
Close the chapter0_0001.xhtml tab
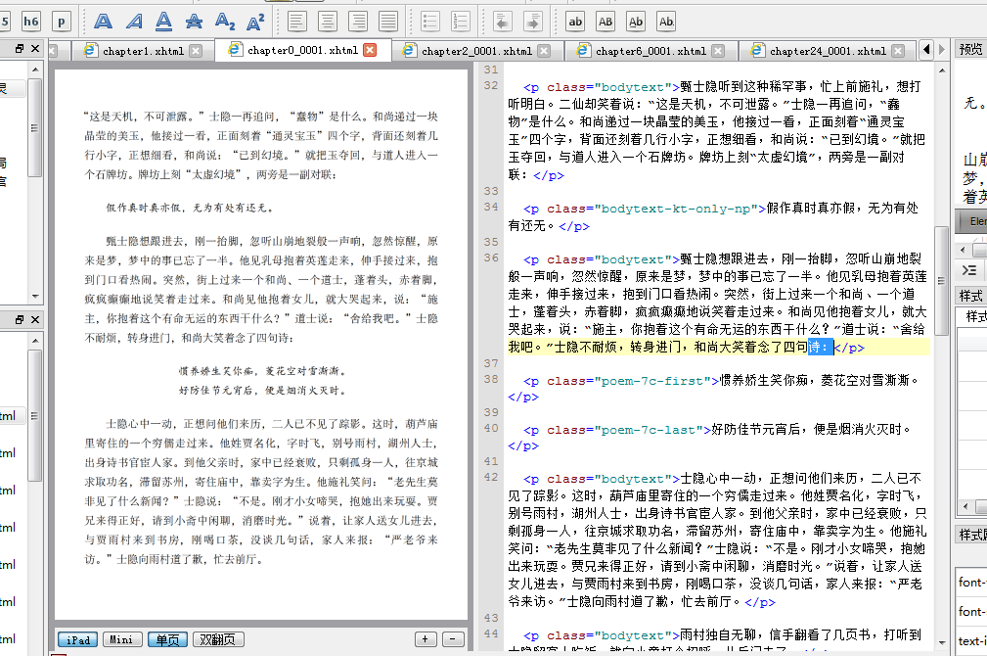click(x=370, y=51)
